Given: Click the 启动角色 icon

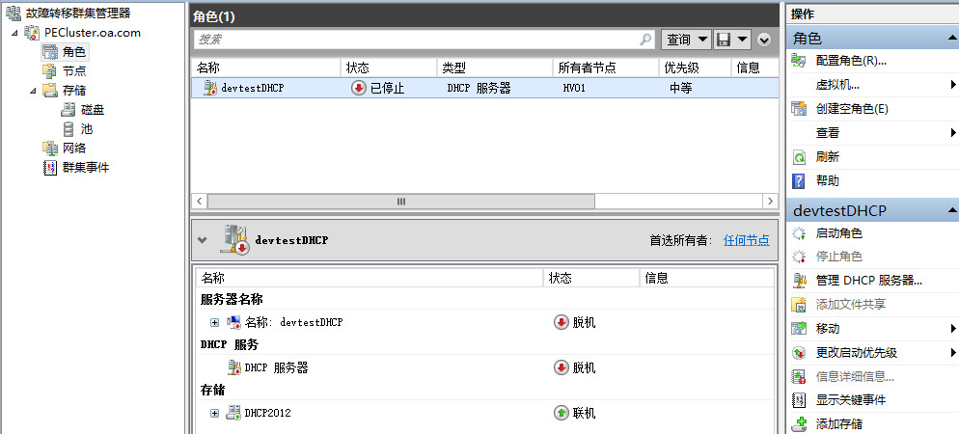Looking at the screenshot, I should coord(799,233).
